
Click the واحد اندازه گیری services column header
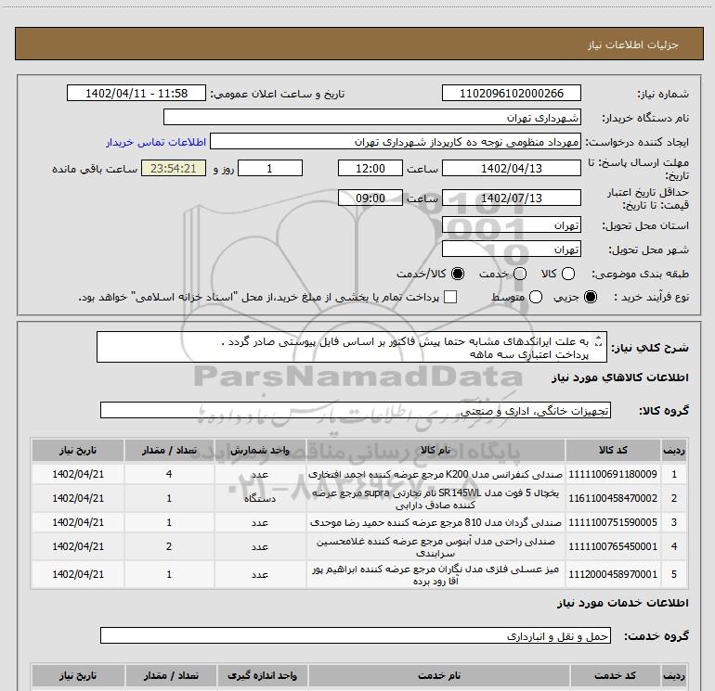(262, 675)
